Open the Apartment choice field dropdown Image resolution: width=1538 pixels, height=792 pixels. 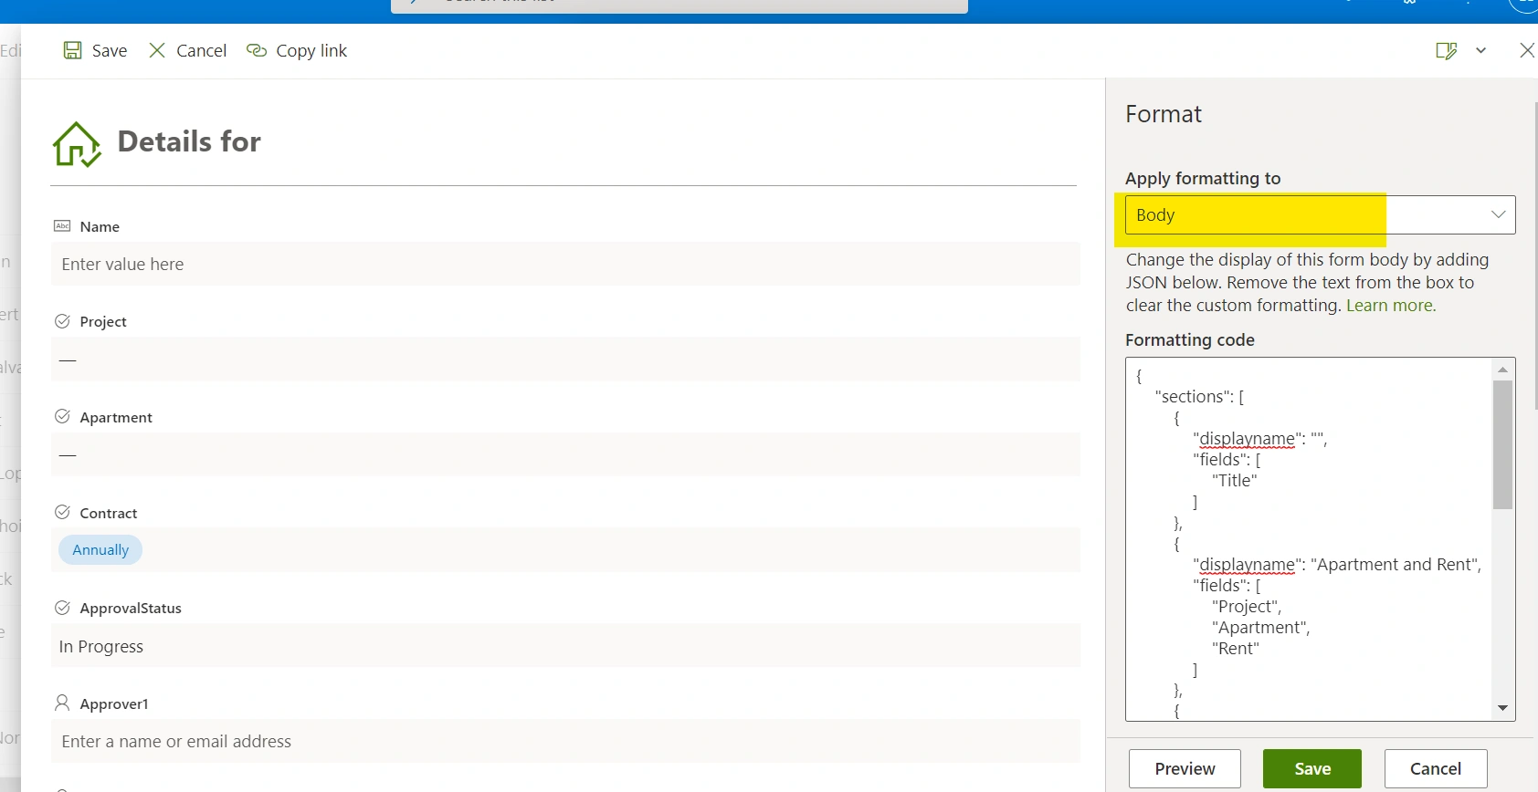point(565,454)
